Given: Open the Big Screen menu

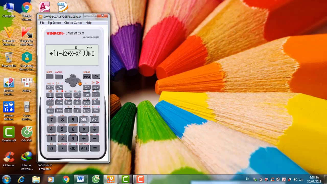Looking at the screenshot, I should coord(54,23).
